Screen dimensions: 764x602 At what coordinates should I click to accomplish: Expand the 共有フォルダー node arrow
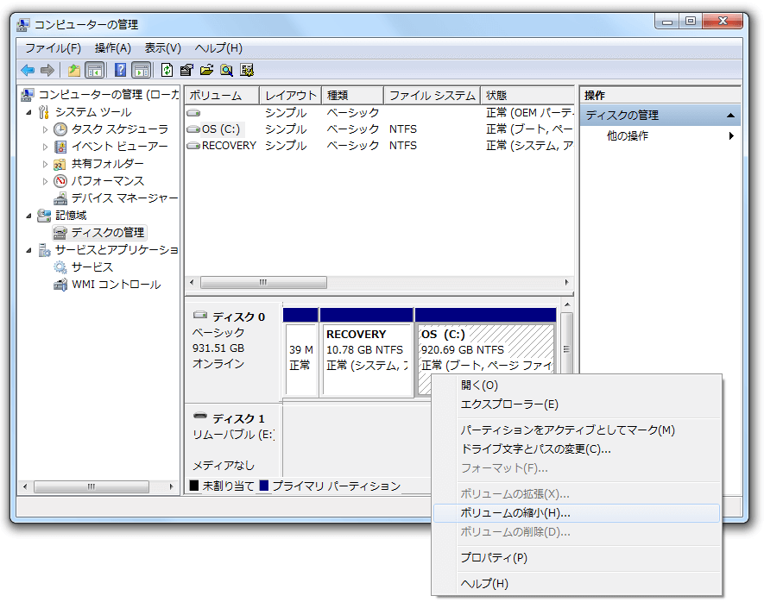[x=45, y=164]
